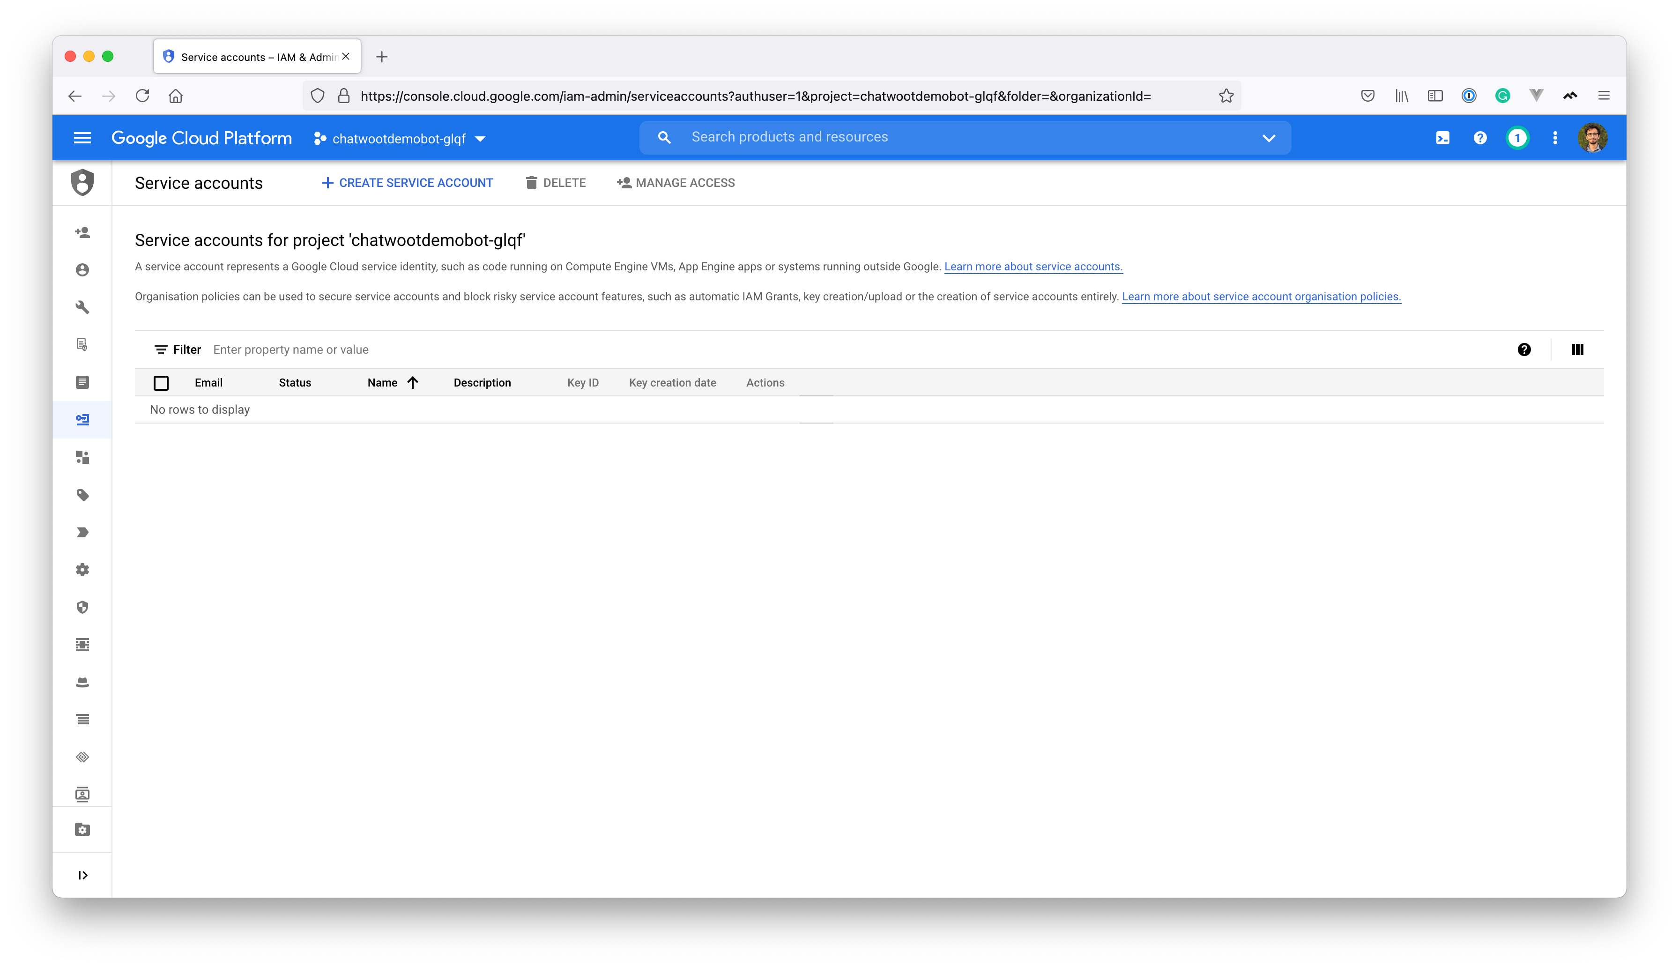This screenshot has width=1679, height=967.
Task: Click the Name column sort arrow
Action: pos(412,382)
